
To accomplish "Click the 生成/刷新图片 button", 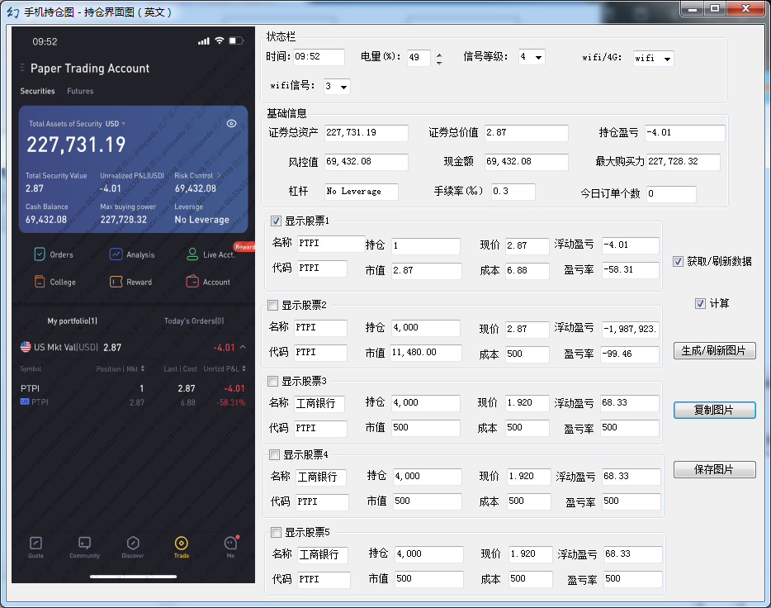I will click(714, 351).
